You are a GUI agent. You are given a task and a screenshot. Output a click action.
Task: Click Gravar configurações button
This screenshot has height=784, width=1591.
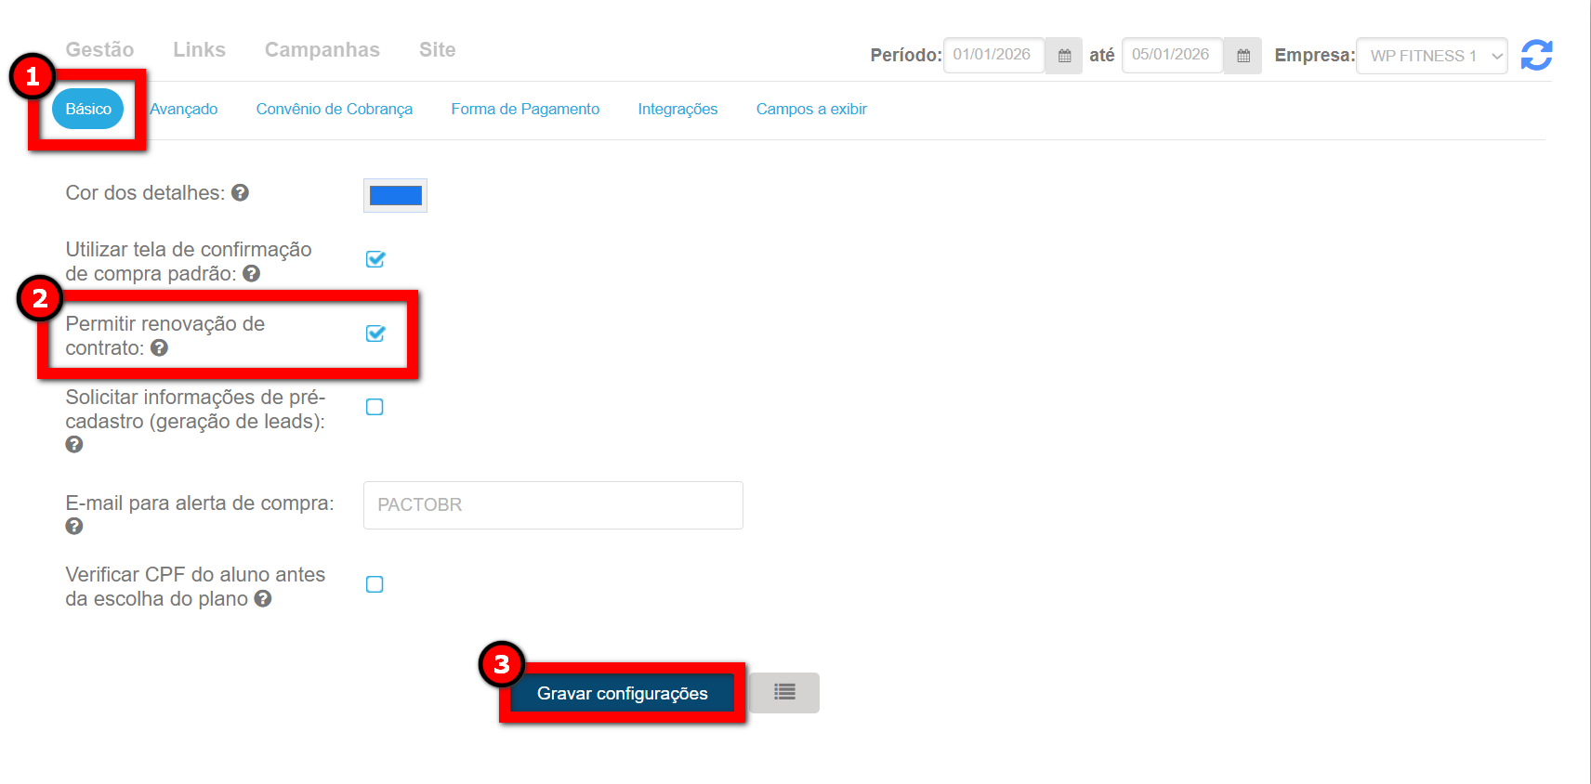622,693
